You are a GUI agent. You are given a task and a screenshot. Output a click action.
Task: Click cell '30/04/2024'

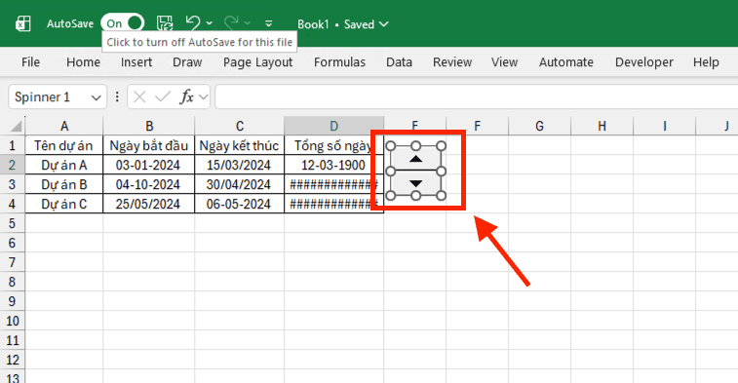(x=240, y=184)
